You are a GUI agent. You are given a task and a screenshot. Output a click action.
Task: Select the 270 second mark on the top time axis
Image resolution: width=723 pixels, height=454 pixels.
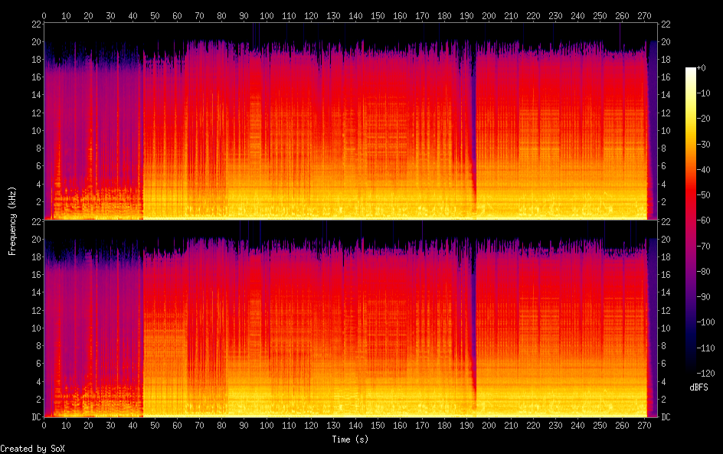pyautogui.click(x=643, y=15)
